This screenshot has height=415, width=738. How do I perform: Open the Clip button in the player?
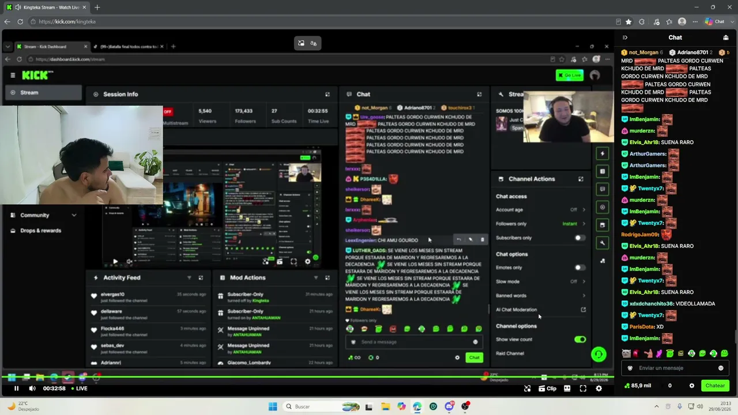(547, 388)
